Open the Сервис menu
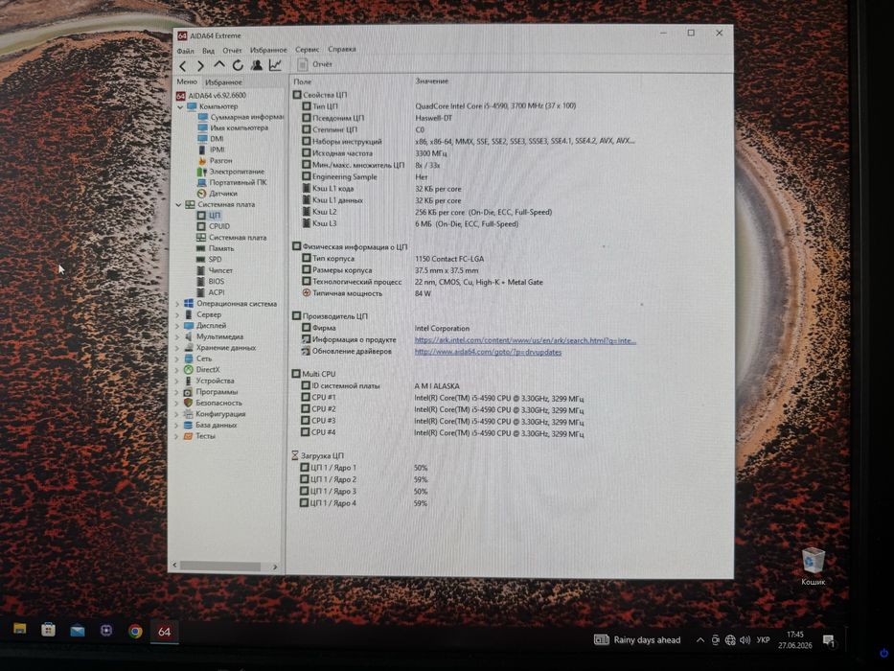 pos(307,50)
